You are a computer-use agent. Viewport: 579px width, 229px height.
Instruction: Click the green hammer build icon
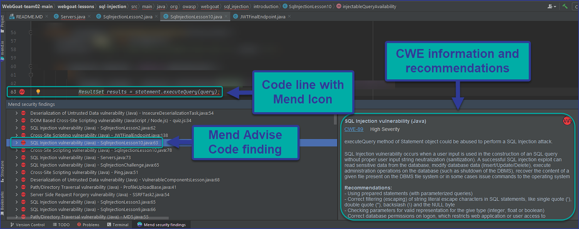click(565, 6)
